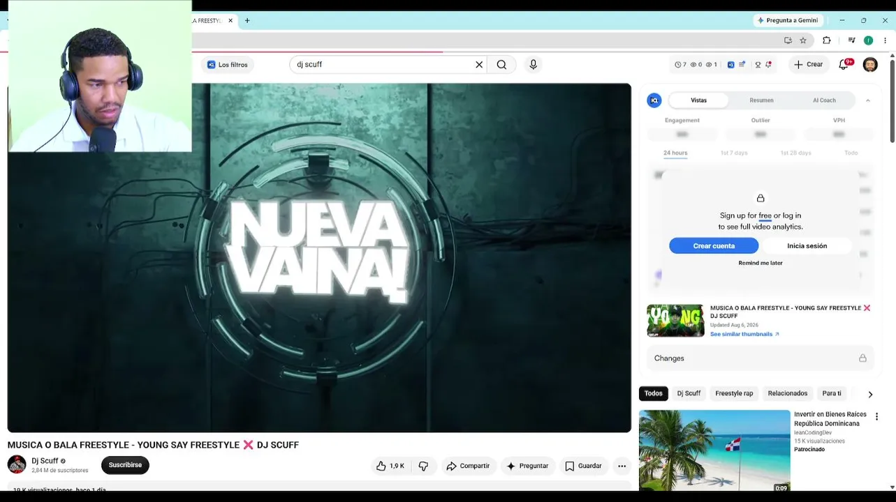Click the Crear button

[x=808, y=65]
